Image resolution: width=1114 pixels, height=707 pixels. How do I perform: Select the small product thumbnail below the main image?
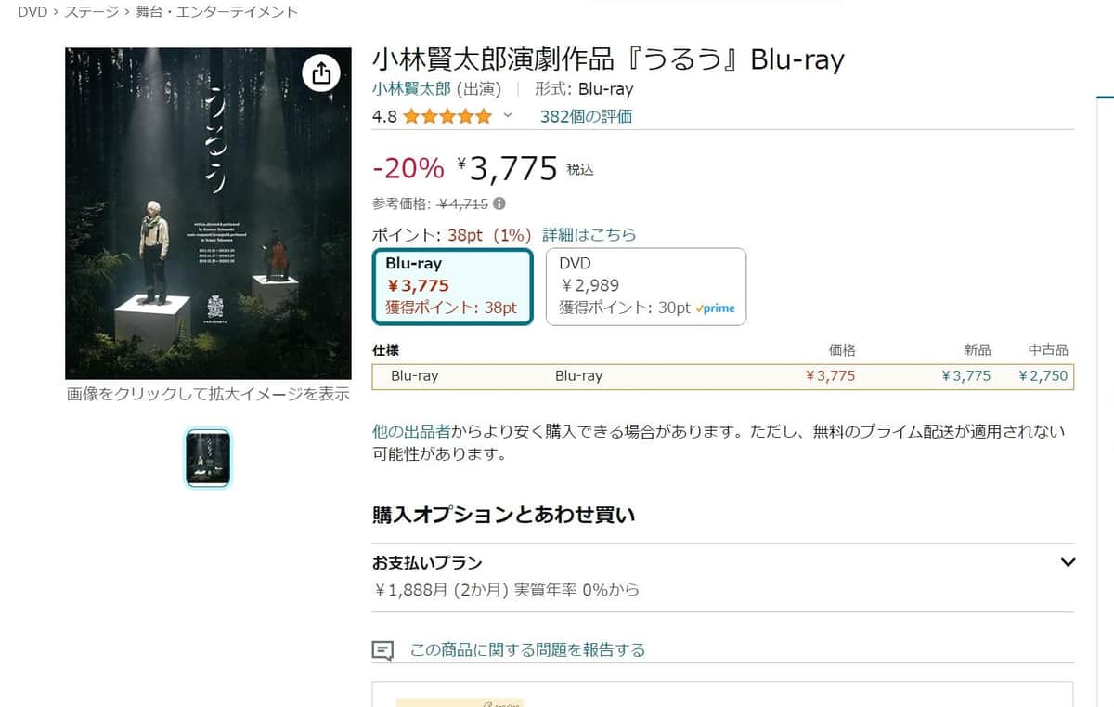(x=207, y=456)
